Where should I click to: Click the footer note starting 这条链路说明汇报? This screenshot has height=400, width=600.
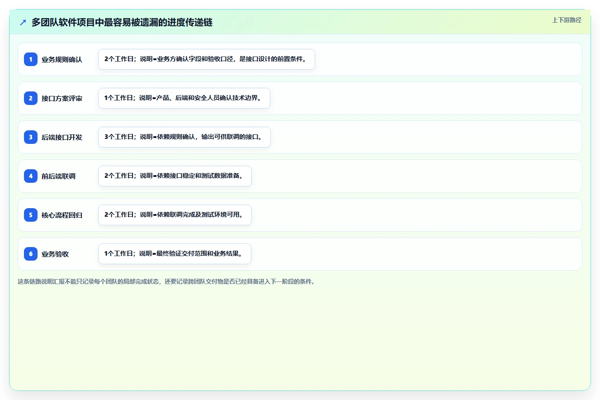click(x=166, y=281)
